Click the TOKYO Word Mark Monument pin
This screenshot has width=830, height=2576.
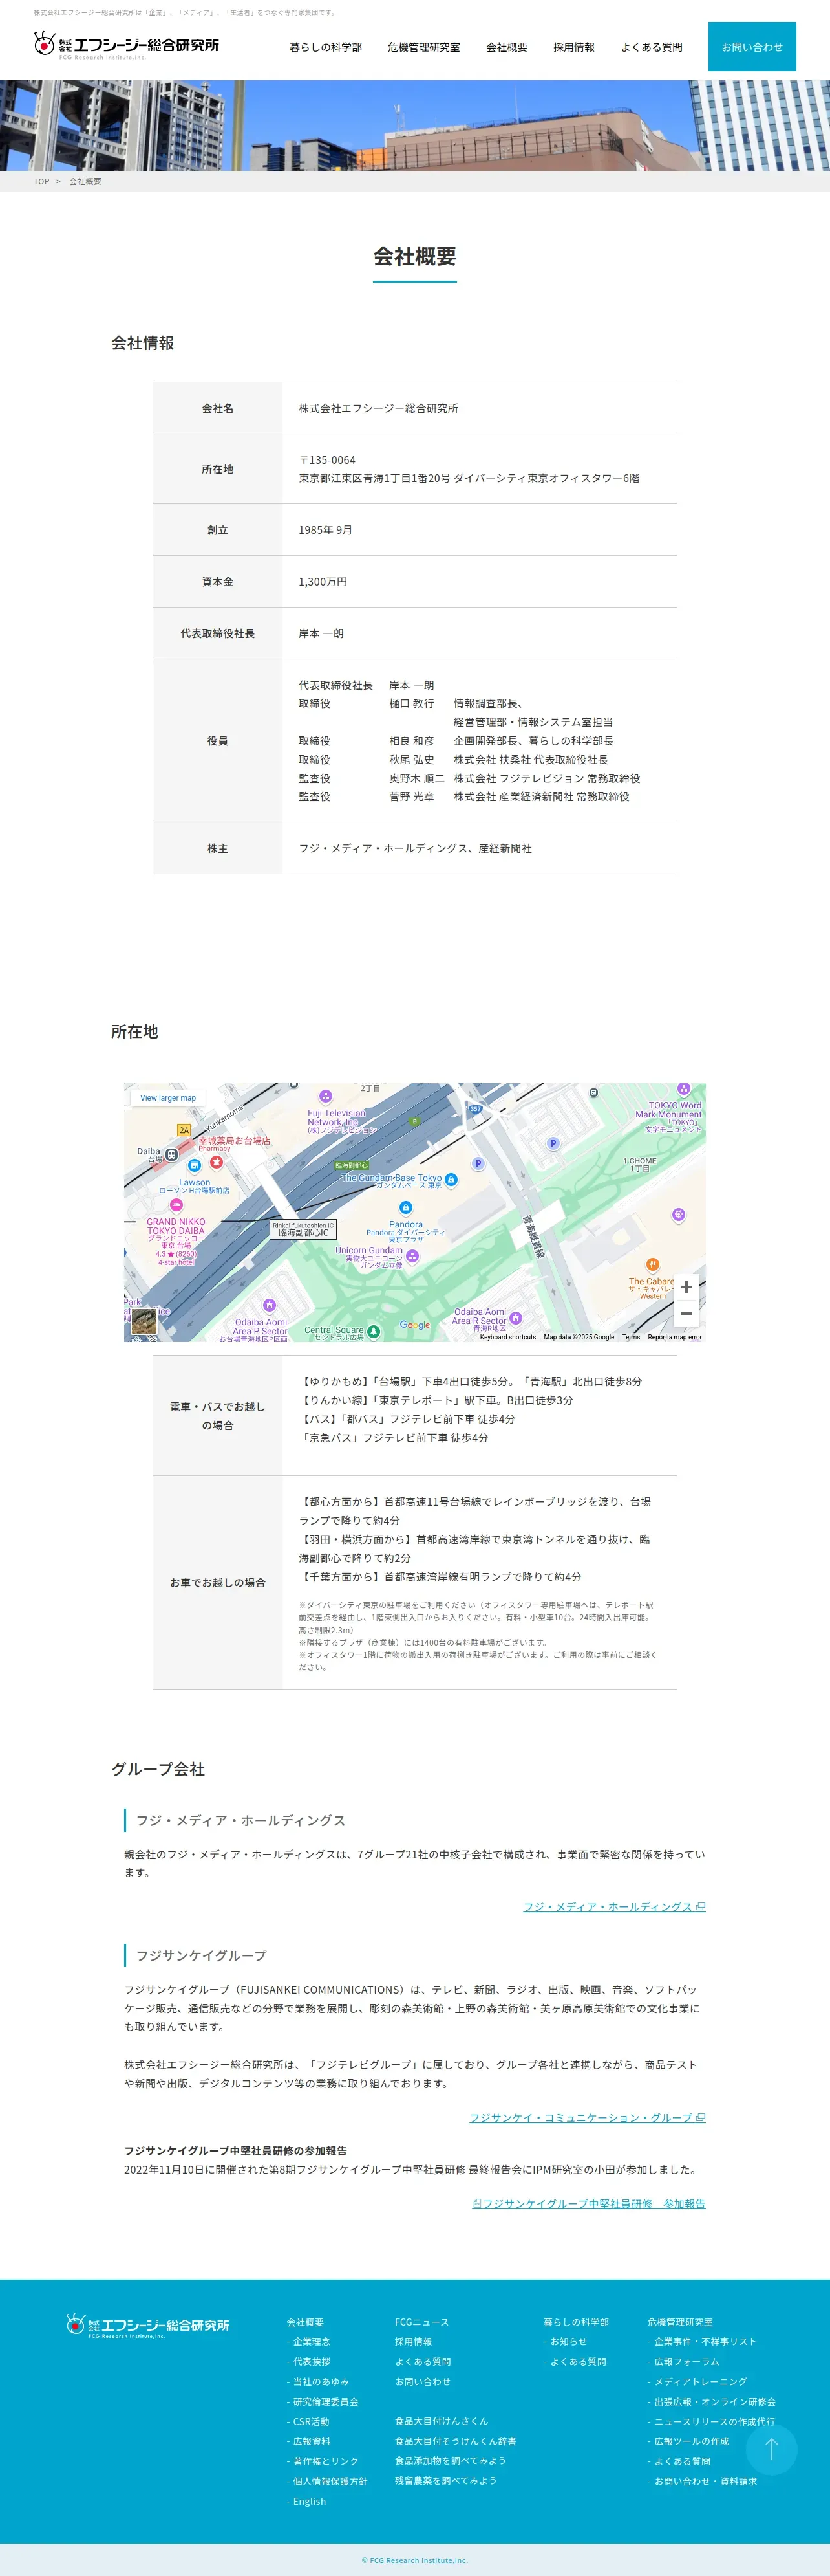click(x=683, y=1089)
